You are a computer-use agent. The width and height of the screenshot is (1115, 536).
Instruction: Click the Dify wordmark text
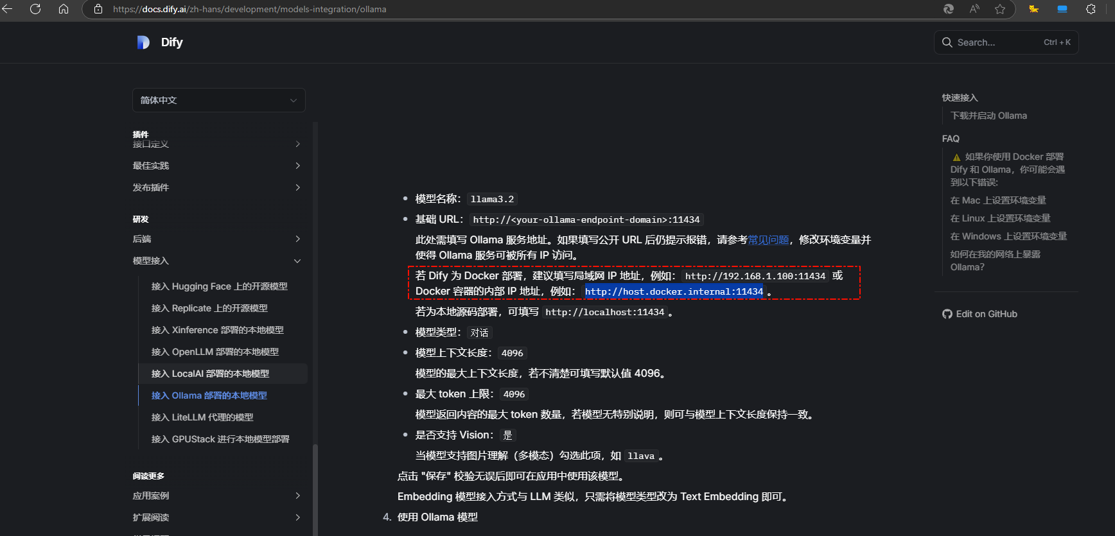[171, 42]
